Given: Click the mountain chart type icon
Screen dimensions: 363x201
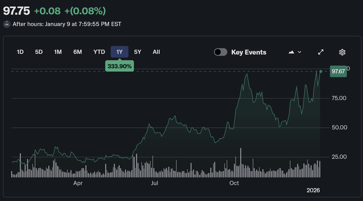Looking at the screenshot, I should [291, 52].
